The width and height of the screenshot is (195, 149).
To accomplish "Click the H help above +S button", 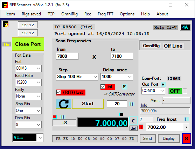I will point(63,117).
